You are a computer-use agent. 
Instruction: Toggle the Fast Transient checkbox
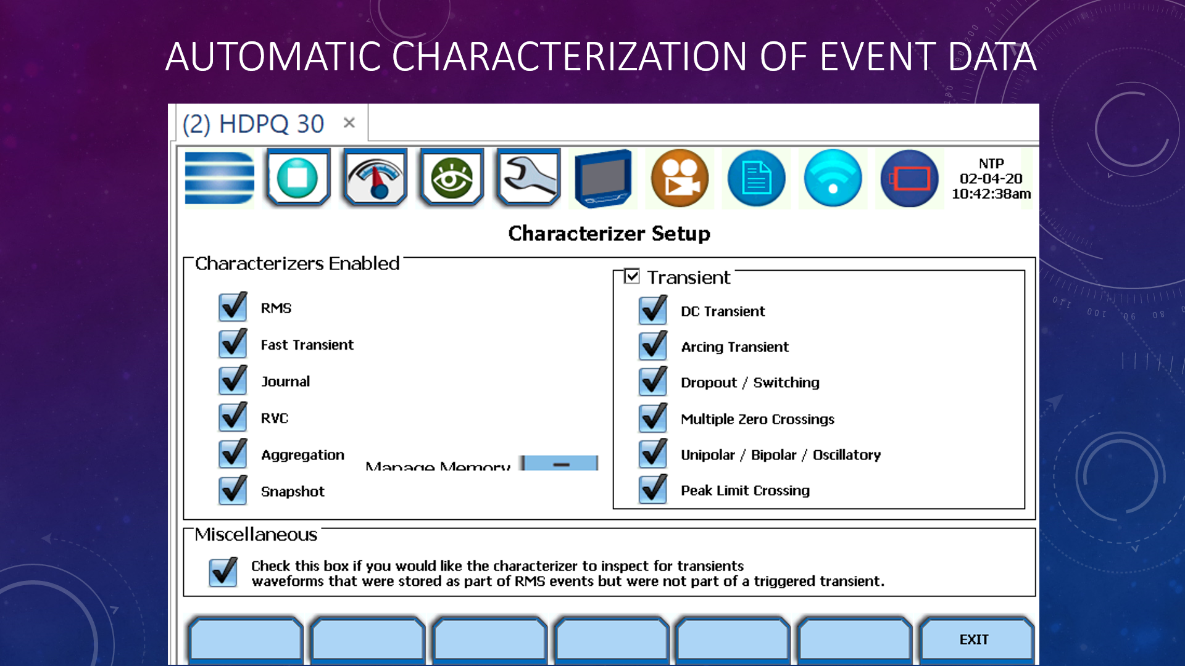tap(233, 344)
